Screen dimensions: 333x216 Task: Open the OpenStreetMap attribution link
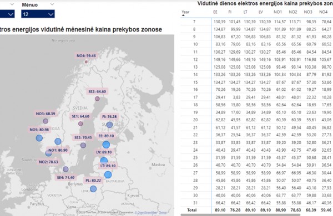146,212
